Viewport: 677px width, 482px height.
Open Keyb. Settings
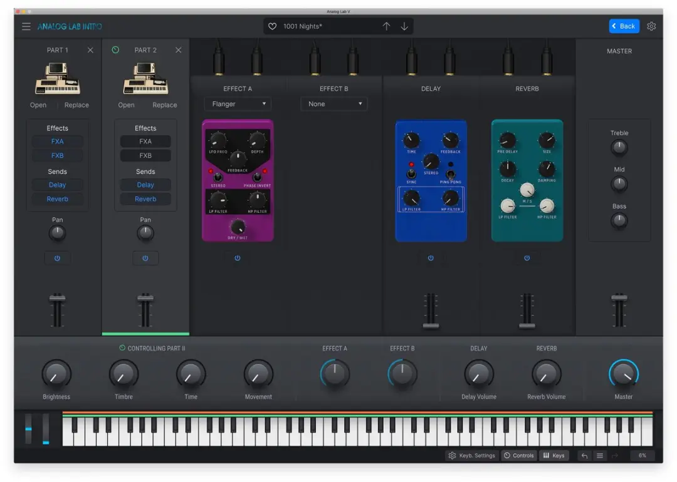point(472,456)
